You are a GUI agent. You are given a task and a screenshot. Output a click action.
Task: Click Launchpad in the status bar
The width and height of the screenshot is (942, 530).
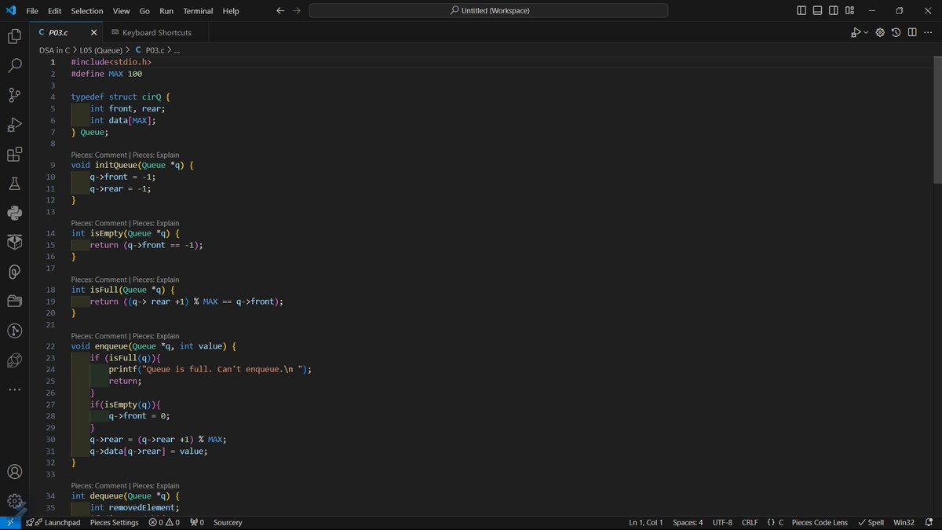(53, 522)
